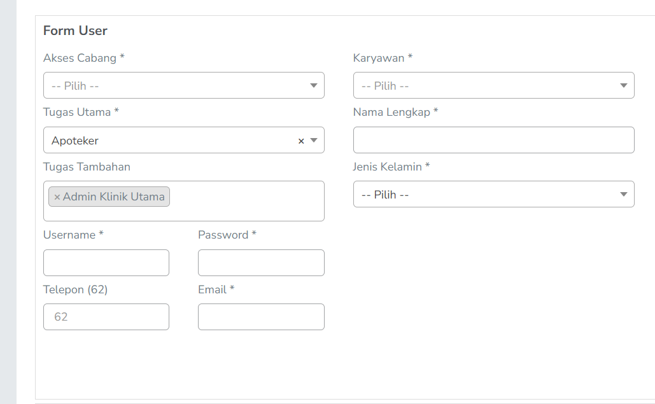Click the Tugas Utama dropdown arrow

pyautogui.click(x=313, y=141)
